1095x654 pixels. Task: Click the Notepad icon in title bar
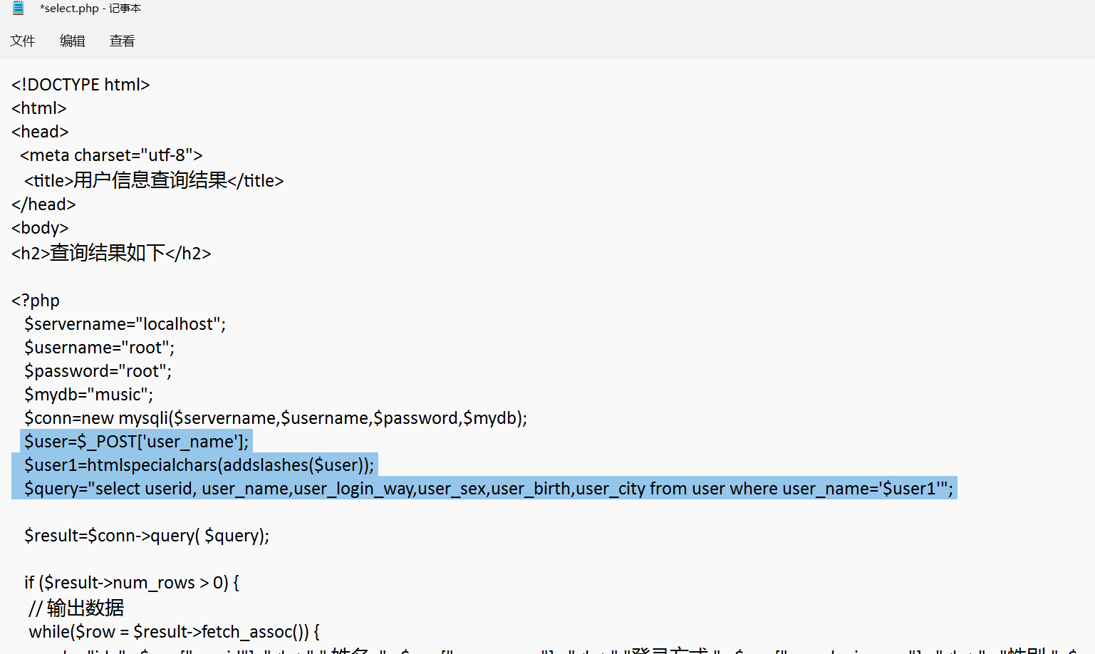pyautogui.click(x=19, y=9)
